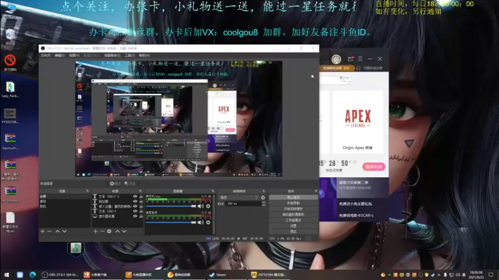
Task: Mute the first mixer channel speaker icon
Action: (200, 206)
